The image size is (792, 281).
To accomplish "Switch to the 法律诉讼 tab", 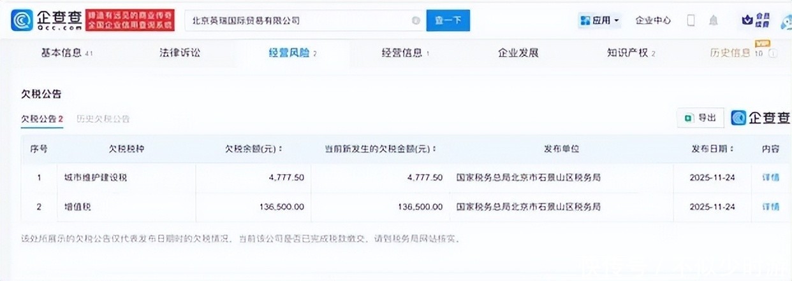I will click(180, 53).
